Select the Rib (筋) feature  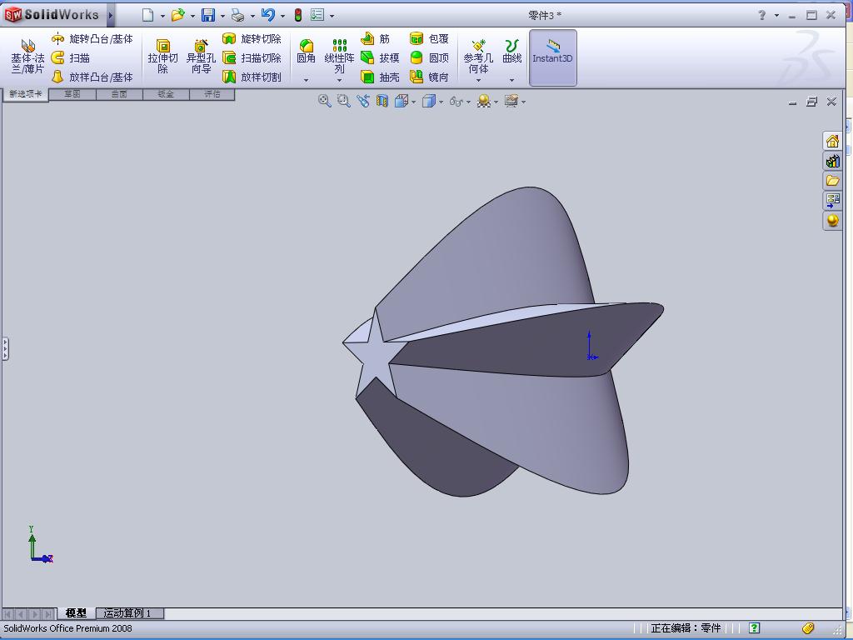[376, 38]
